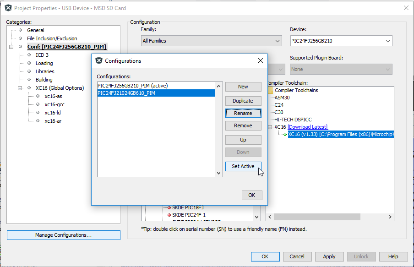This screenshot has height=267, width=414.
Task: Open Help from Project Properties
Action: click(393, 256)
